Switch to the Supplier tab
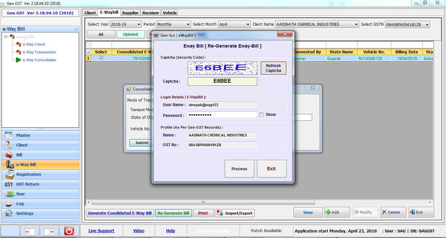The width and height of the screenshot is (446, 238). (x=130, y=13)
